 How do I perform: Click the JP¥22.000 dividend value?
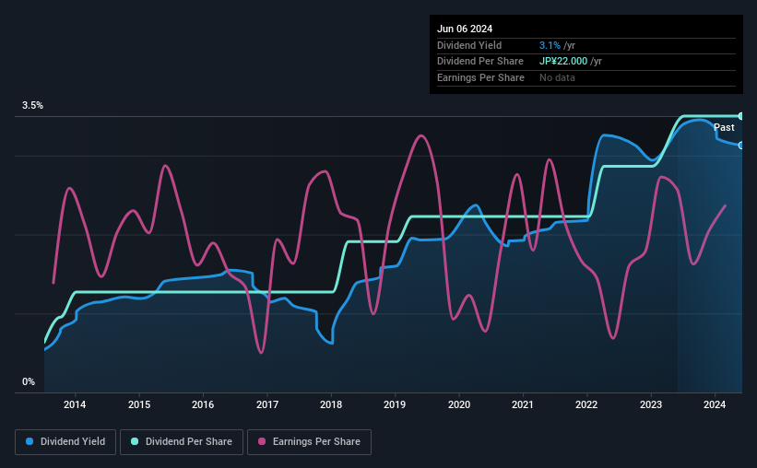pyautogui.click(x=563, y=62)
